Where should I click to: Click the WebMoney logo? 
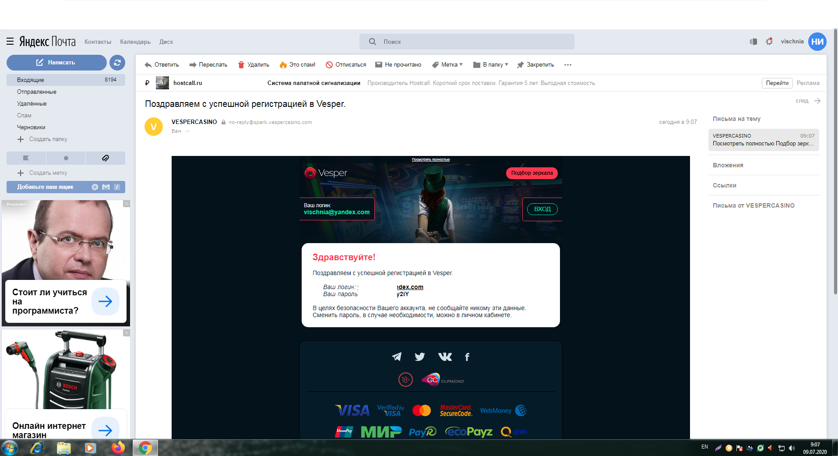coord(503,410)
